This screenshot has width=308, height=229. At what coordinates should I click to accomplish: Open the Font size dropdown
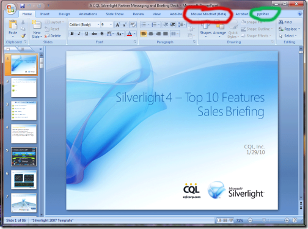coord(111,24)
